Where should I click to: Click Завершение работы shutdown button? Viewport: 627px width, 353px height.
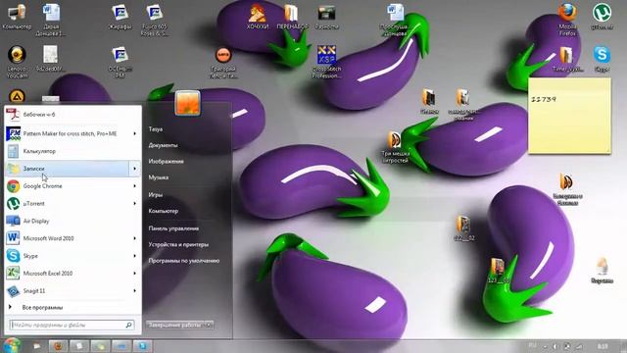tap(174, 325)
